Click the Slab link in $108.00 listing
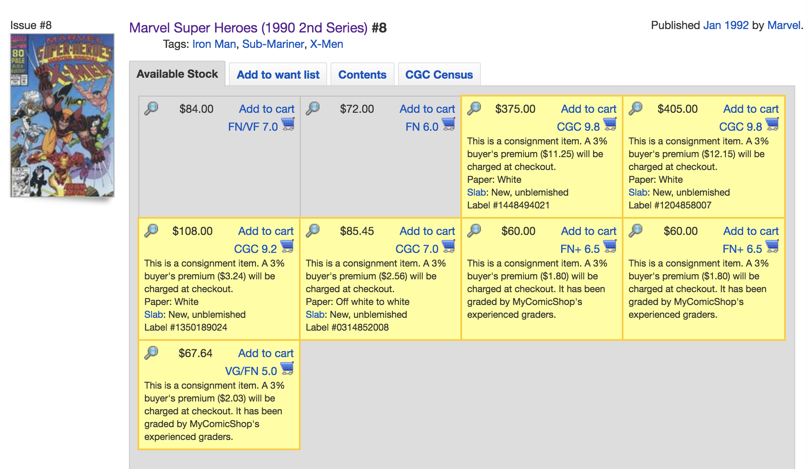Screen dimensions: 808x469 (x=153, y=314)
